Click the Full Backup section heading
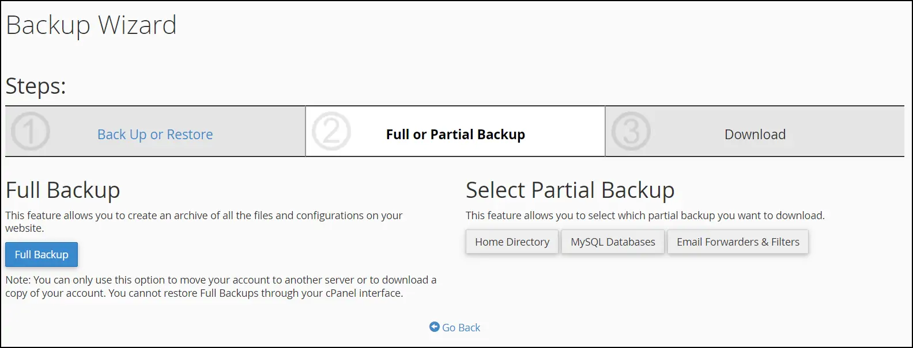The height and width of the screenshot is (348, 913). [63, 190]
